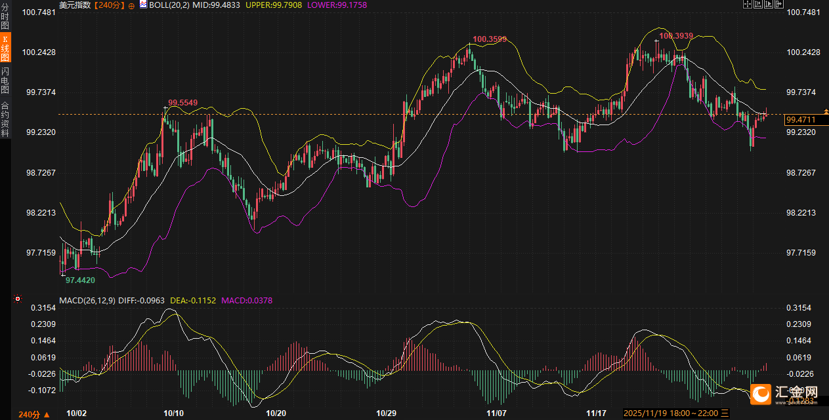Viewport: 829px width, 420px height.
Task: Switch to the 分时图 side tab
Action: (5, 20)
